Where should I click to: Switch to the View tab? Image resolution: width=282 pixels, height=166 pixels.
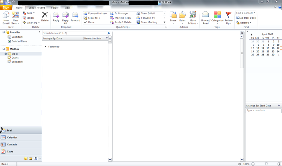coord(67,8)
